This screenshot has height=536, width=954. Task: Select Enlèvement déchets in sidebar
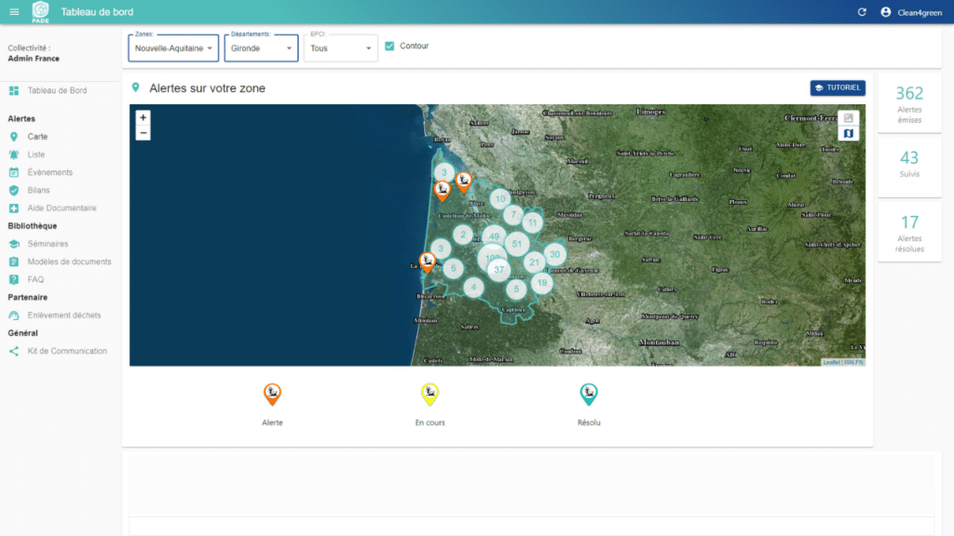click(x=63, y=315)
